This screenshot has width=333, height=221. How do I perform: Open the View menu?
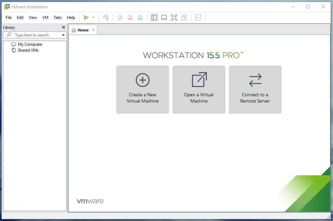[33, 18]
